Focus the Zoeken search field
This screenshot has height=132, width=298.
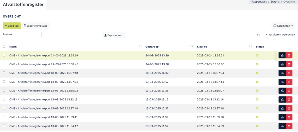[28, 34]
